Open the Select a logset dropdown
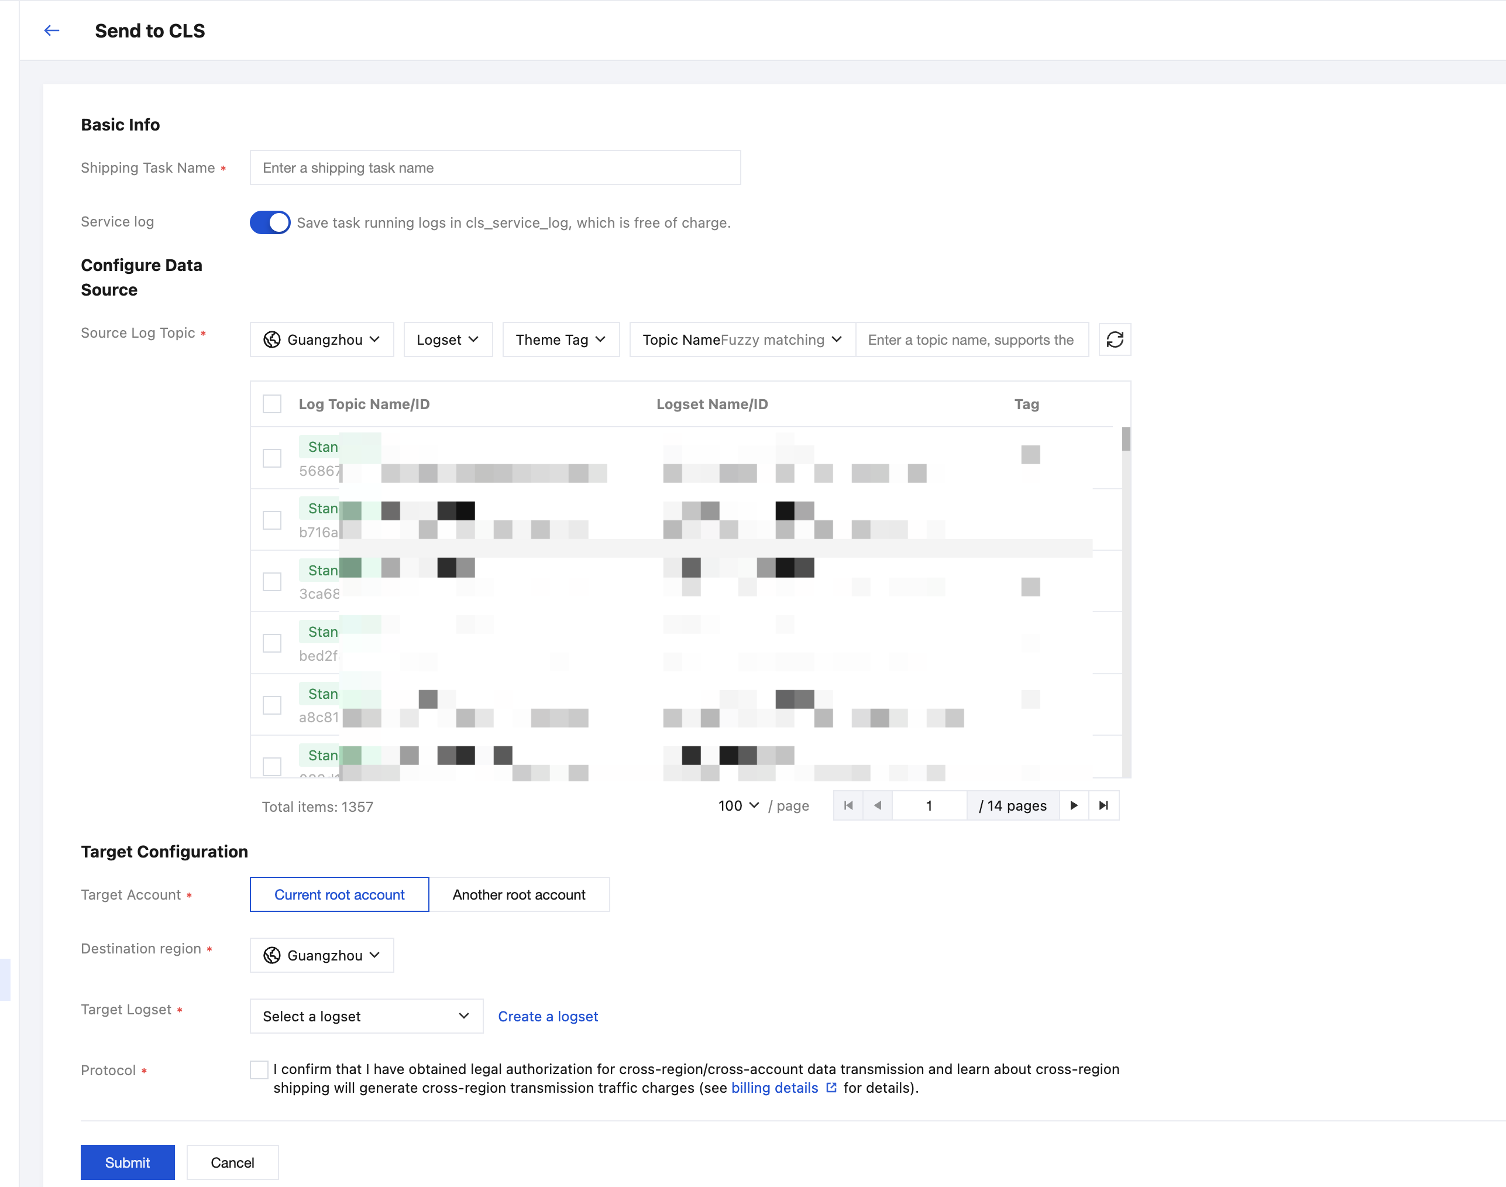 366,1017
